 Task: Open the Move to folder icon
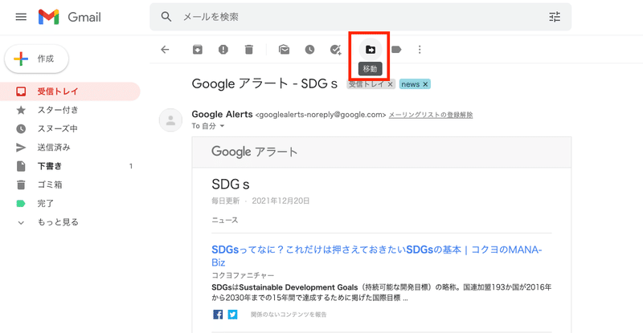[x=371, y=50]
